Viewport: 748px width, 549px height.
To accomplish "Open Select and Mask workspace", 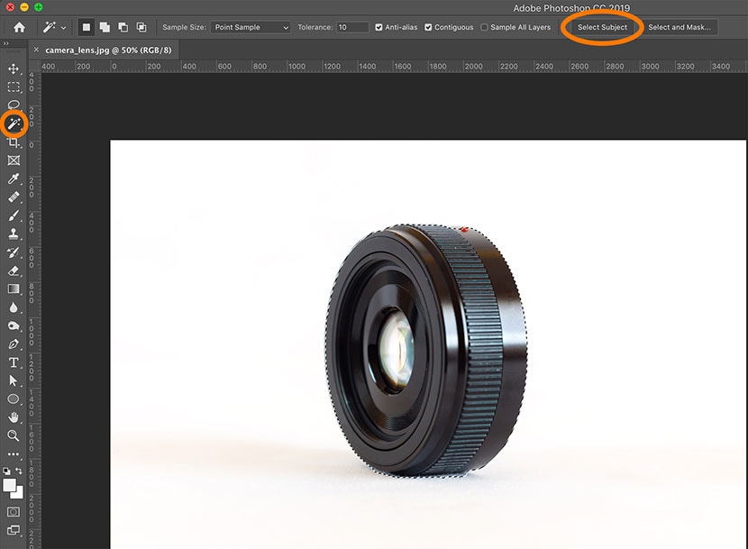I will coord(680,27).
